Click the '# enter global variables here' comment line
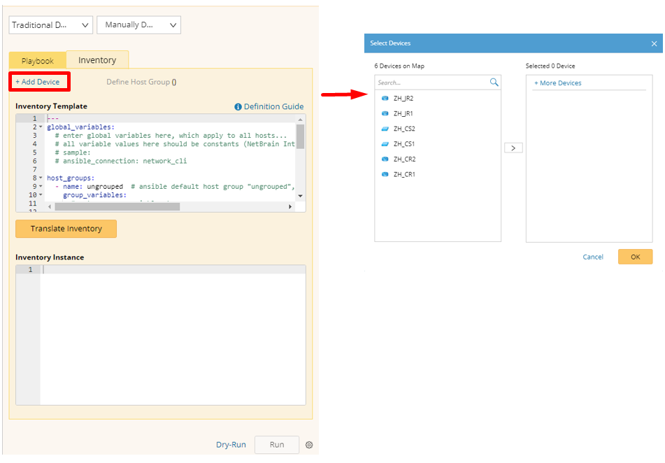The width and height of the screenshot is (665, 463). [x=171, y=136]
